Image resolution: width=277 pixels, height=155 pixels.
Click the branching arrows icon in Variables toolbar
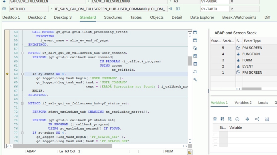pyautogui.click(x=257, y=119)
